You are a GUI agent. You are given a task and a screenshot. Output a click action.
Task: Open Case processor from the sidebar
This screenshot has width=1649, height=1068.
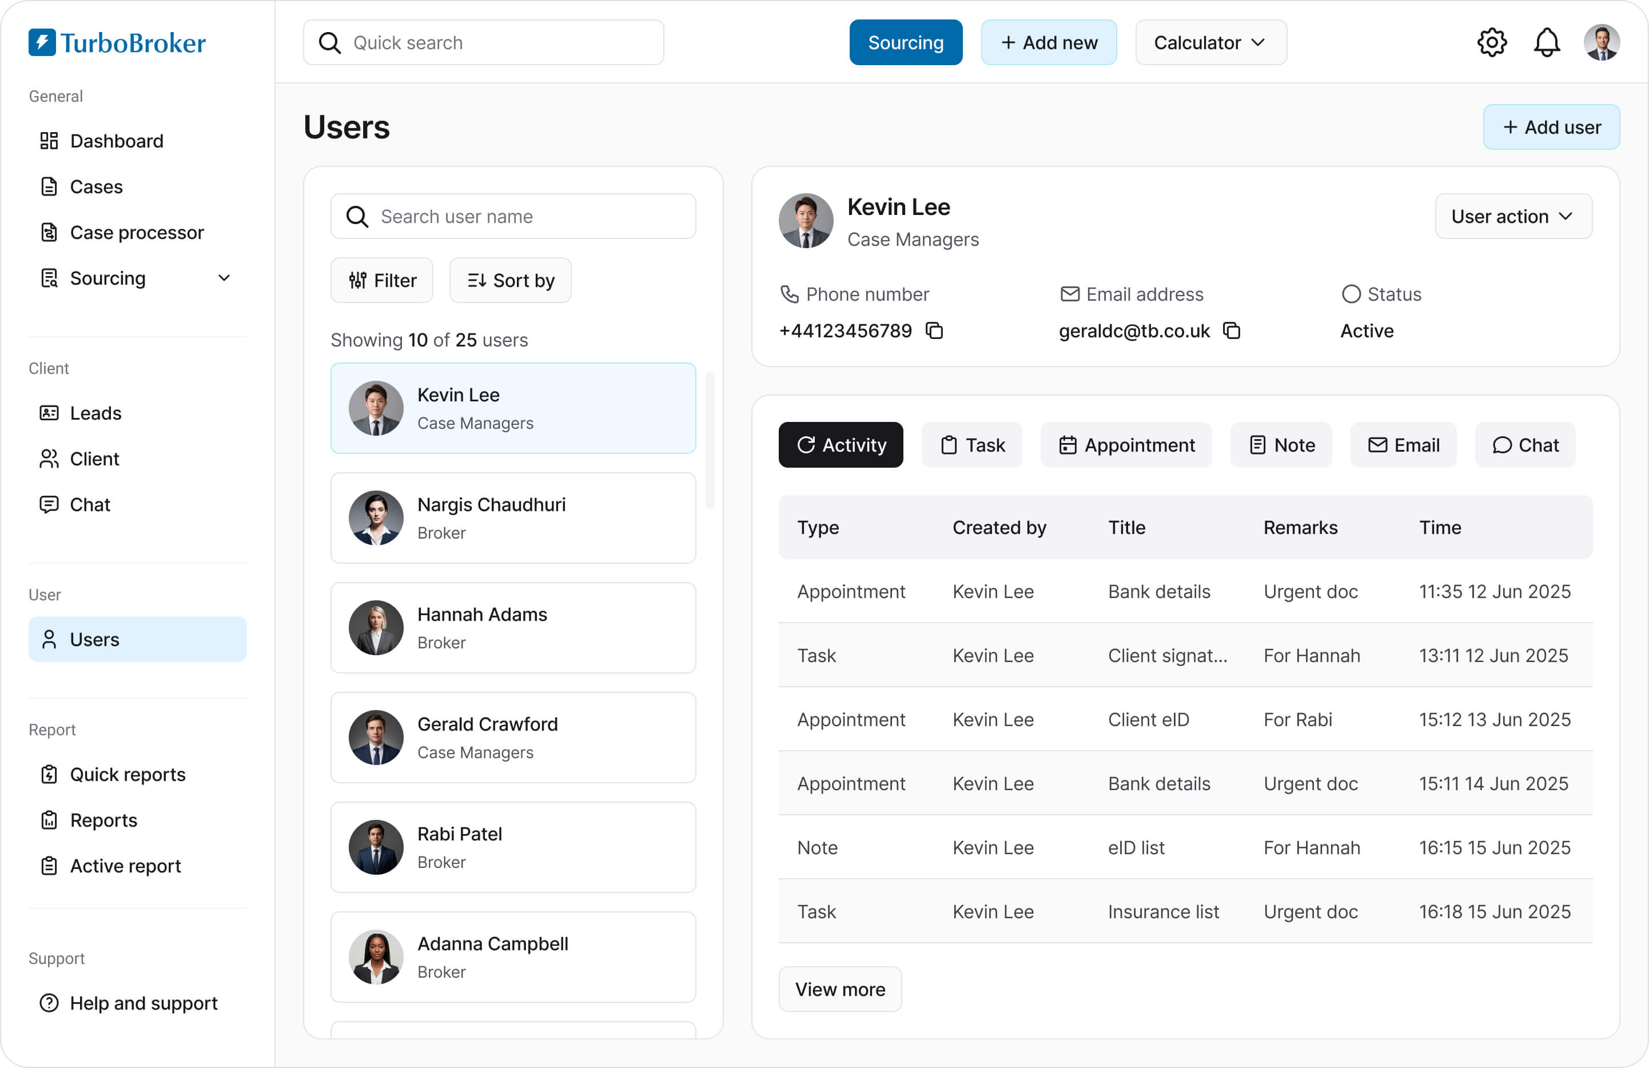137,233
